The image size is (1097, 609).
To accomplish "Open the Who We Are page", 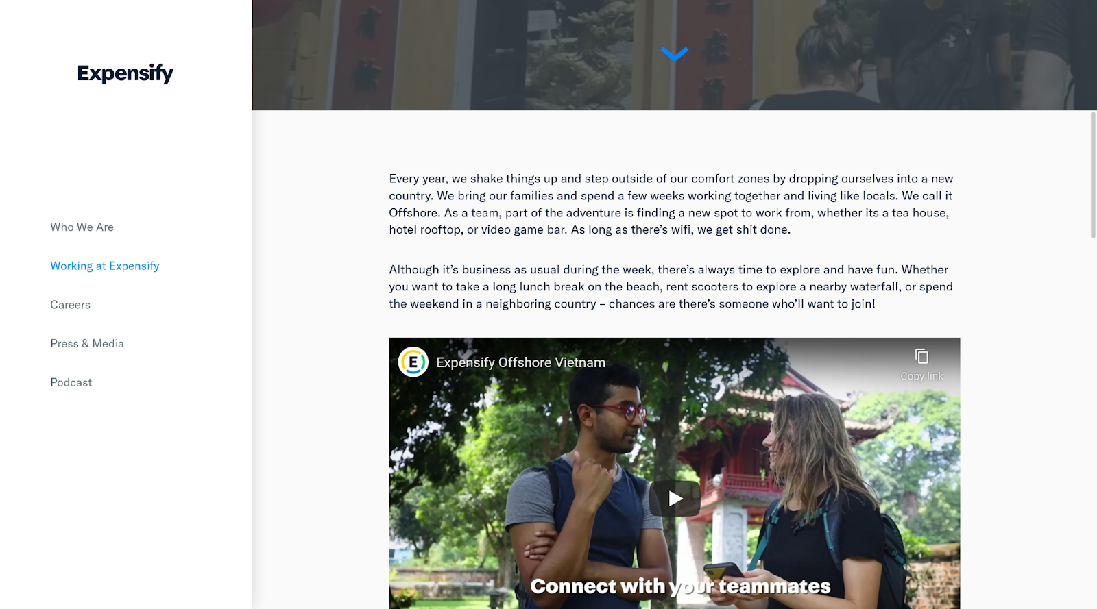I will point(82,227).
